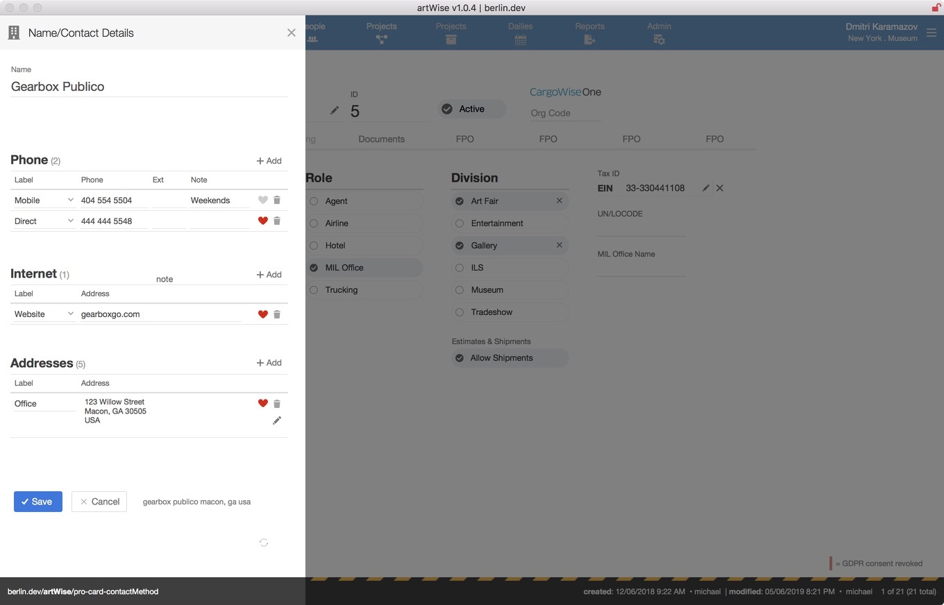Image resolution: width=944 pixels, height=605 pixels.
Task: Toggle Allow Shipments
Action: click(509, 358)
